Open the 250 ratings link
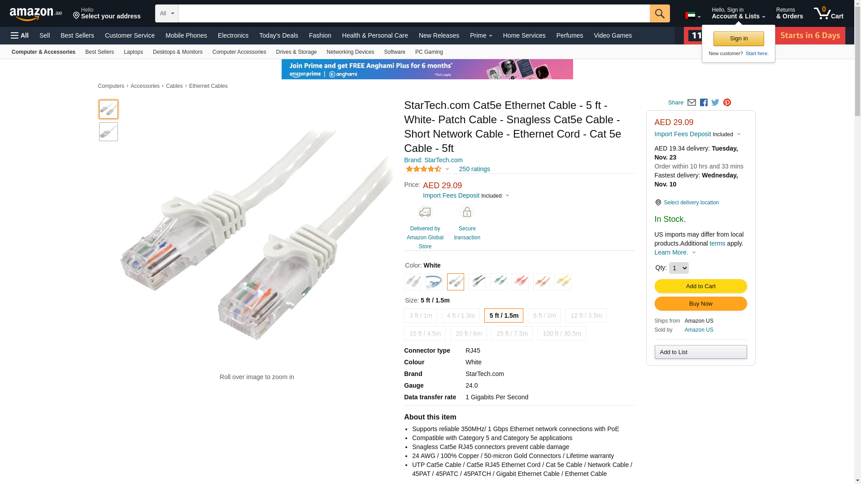This screenshot has height=484, width=861. pyautogui.click(x=474, y=169)
